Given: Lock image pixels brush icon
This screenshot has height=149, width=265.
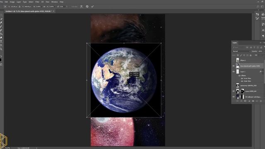Looking at the screenshot, I should 241,55.
